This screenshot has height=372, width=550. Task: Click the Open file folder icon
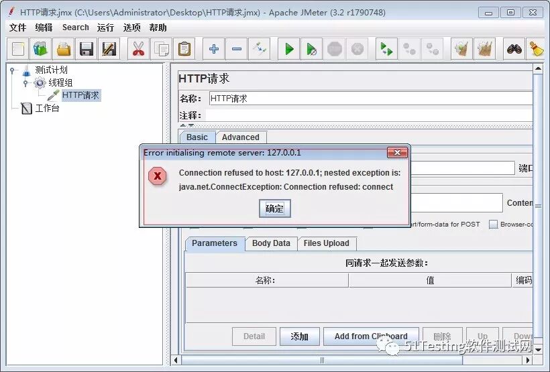[64, 49]
